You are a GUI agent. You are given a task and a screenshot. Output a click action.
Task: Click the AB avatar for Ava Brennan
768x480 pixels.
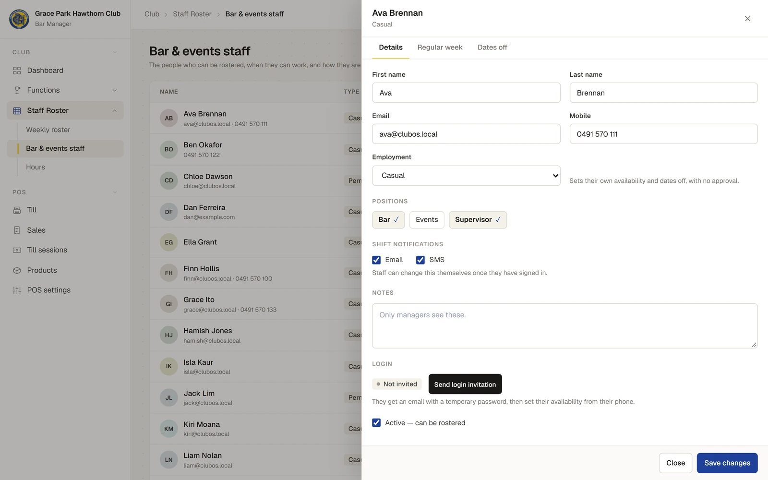[169, 118]
